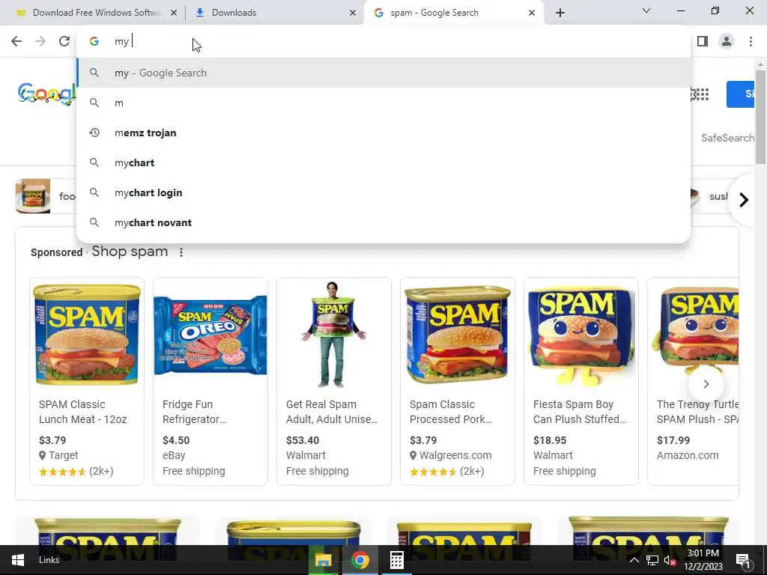This screenshot has width=767, height=575.
Task: Open the Get Real Spam Adult costume listing
Action: click(334, 381)
